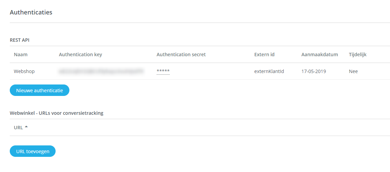The height and width of the screenshot is (172, 390).
Task: Click the Authenticaties page heading
Action: click(31, 12)
